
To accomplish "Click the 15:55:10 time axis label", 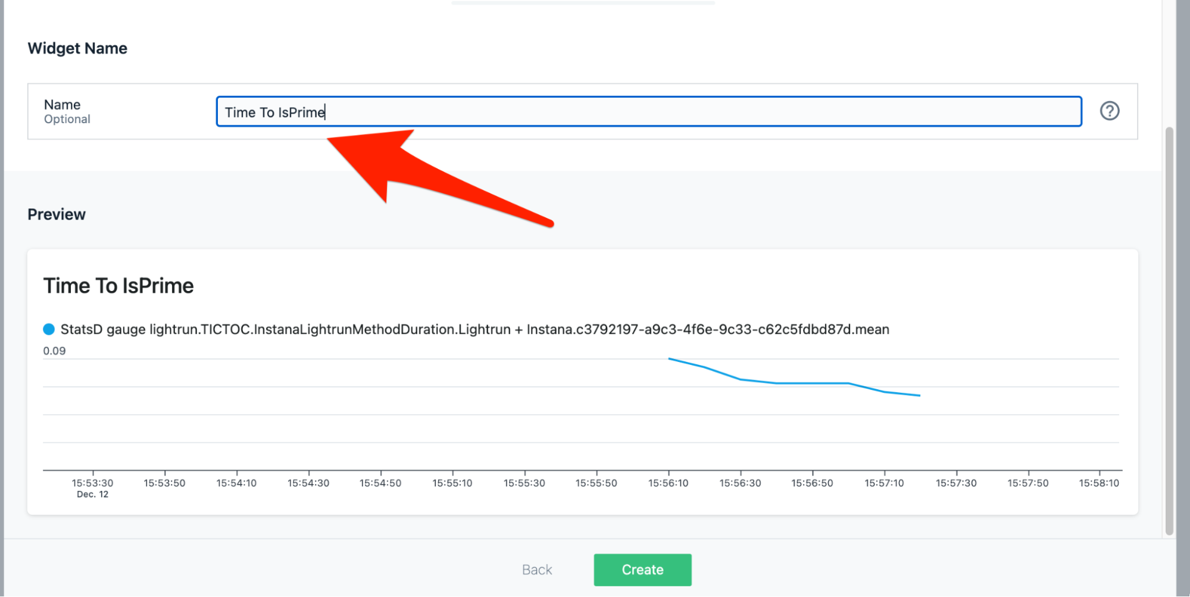I will coord(452,483).
